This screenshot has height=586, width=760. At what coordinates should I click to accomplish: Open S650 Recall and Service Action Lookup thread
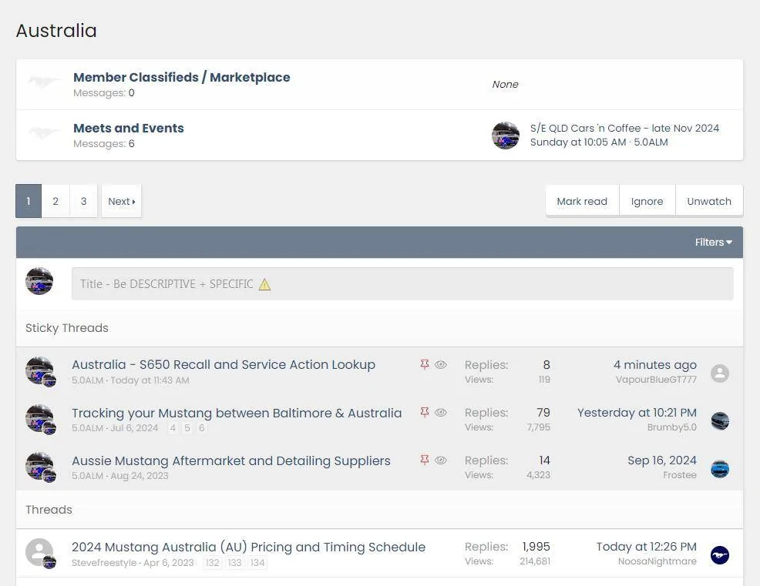coord(224,365)
